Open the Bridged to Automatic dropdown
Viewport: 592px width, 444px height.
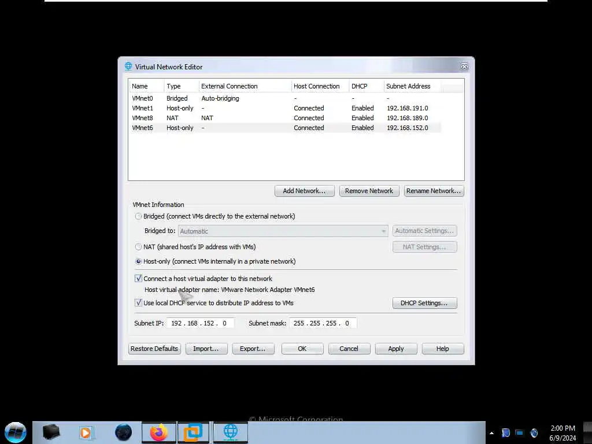[x=283, y=231]
